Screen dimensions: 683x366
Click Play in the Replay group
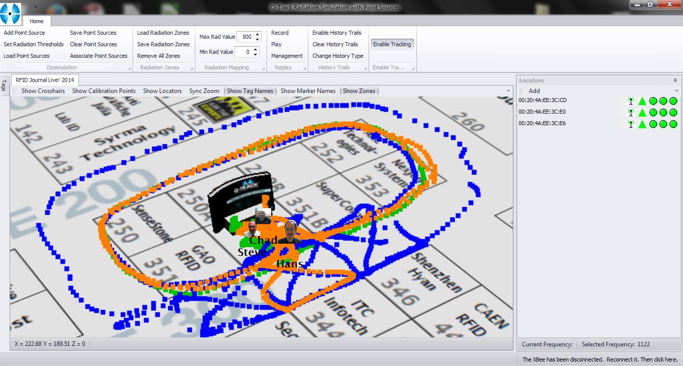[276, 44]
